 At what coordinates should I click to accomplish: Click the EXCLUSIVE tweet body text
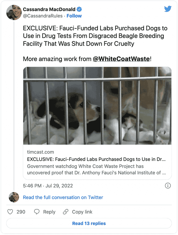coord(95,36)
